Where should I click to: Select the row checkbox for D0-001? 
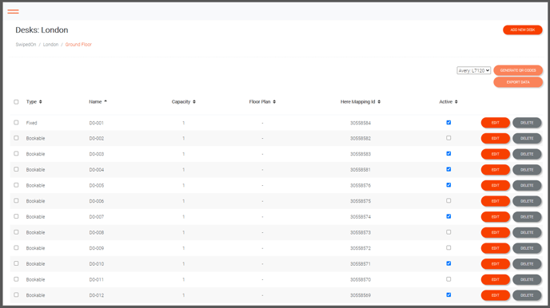click(x=16, y=123)
